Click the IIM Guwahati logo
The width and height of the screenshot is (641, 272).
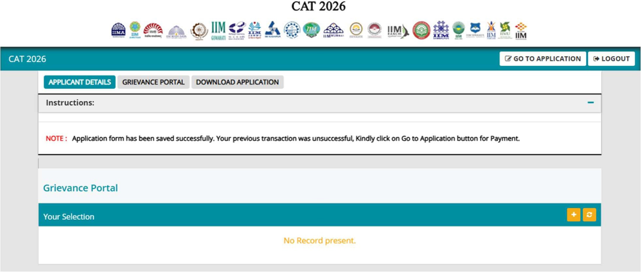(218, 30)
